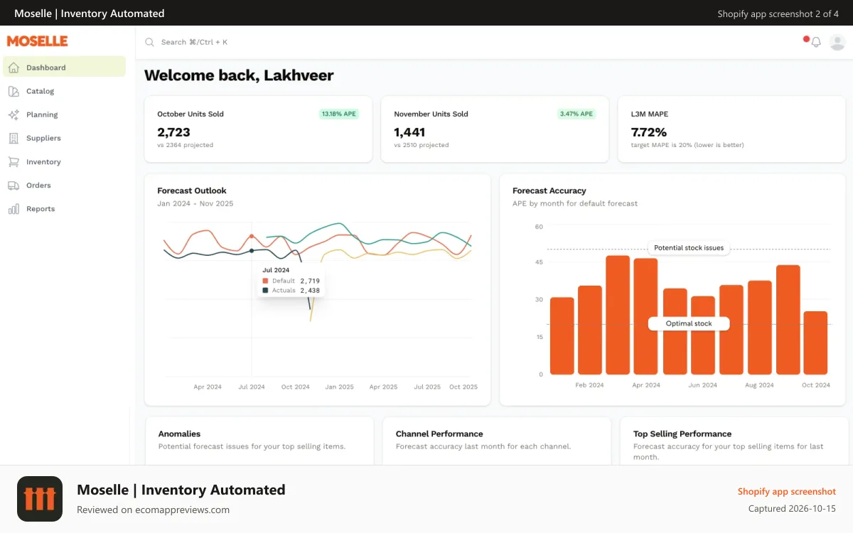The width and height of the screenshot is (853, 533).
Task: Click the Jan 2024 - Nov 2025 date range
Action: point(195,203)
